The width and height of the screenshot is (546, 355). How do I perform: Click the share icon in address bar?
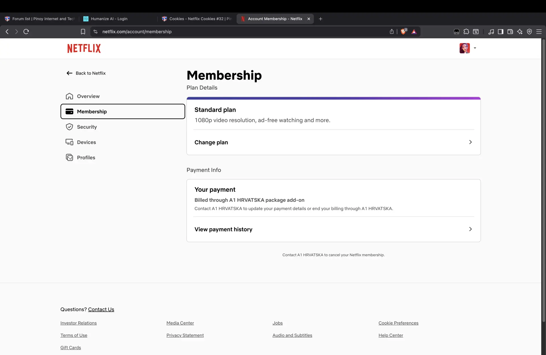(x=392, y=32)
